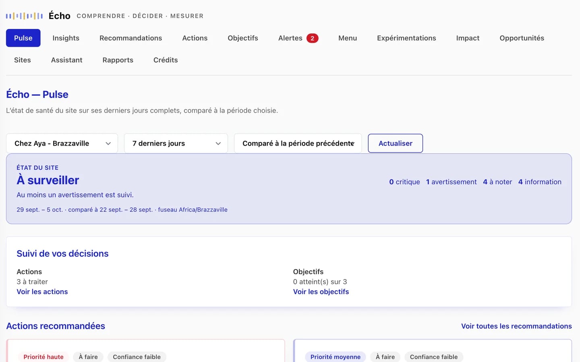Click the 3 à traiter text
Viewport: 580px width, 362px height.
pos(32,282)
